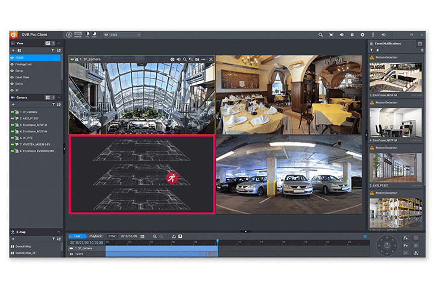The image size is (434, 289).
Task: Open PTZ directional control pad
Action: (x=388, y=245)
